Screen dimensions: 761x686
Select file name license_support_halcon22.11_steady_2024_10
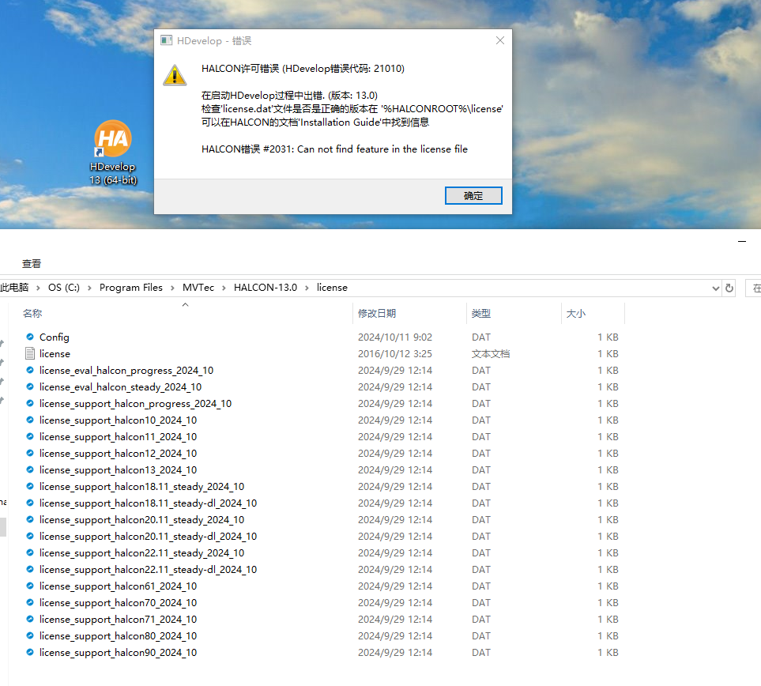[141, 553]
